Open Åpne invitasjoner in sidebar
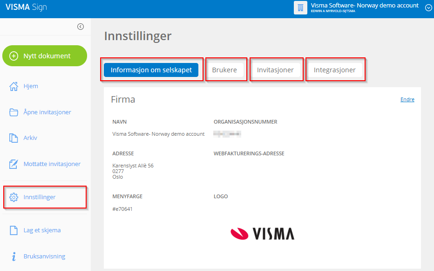The height and width of the screenshot is (271, 434). [47, 112]
